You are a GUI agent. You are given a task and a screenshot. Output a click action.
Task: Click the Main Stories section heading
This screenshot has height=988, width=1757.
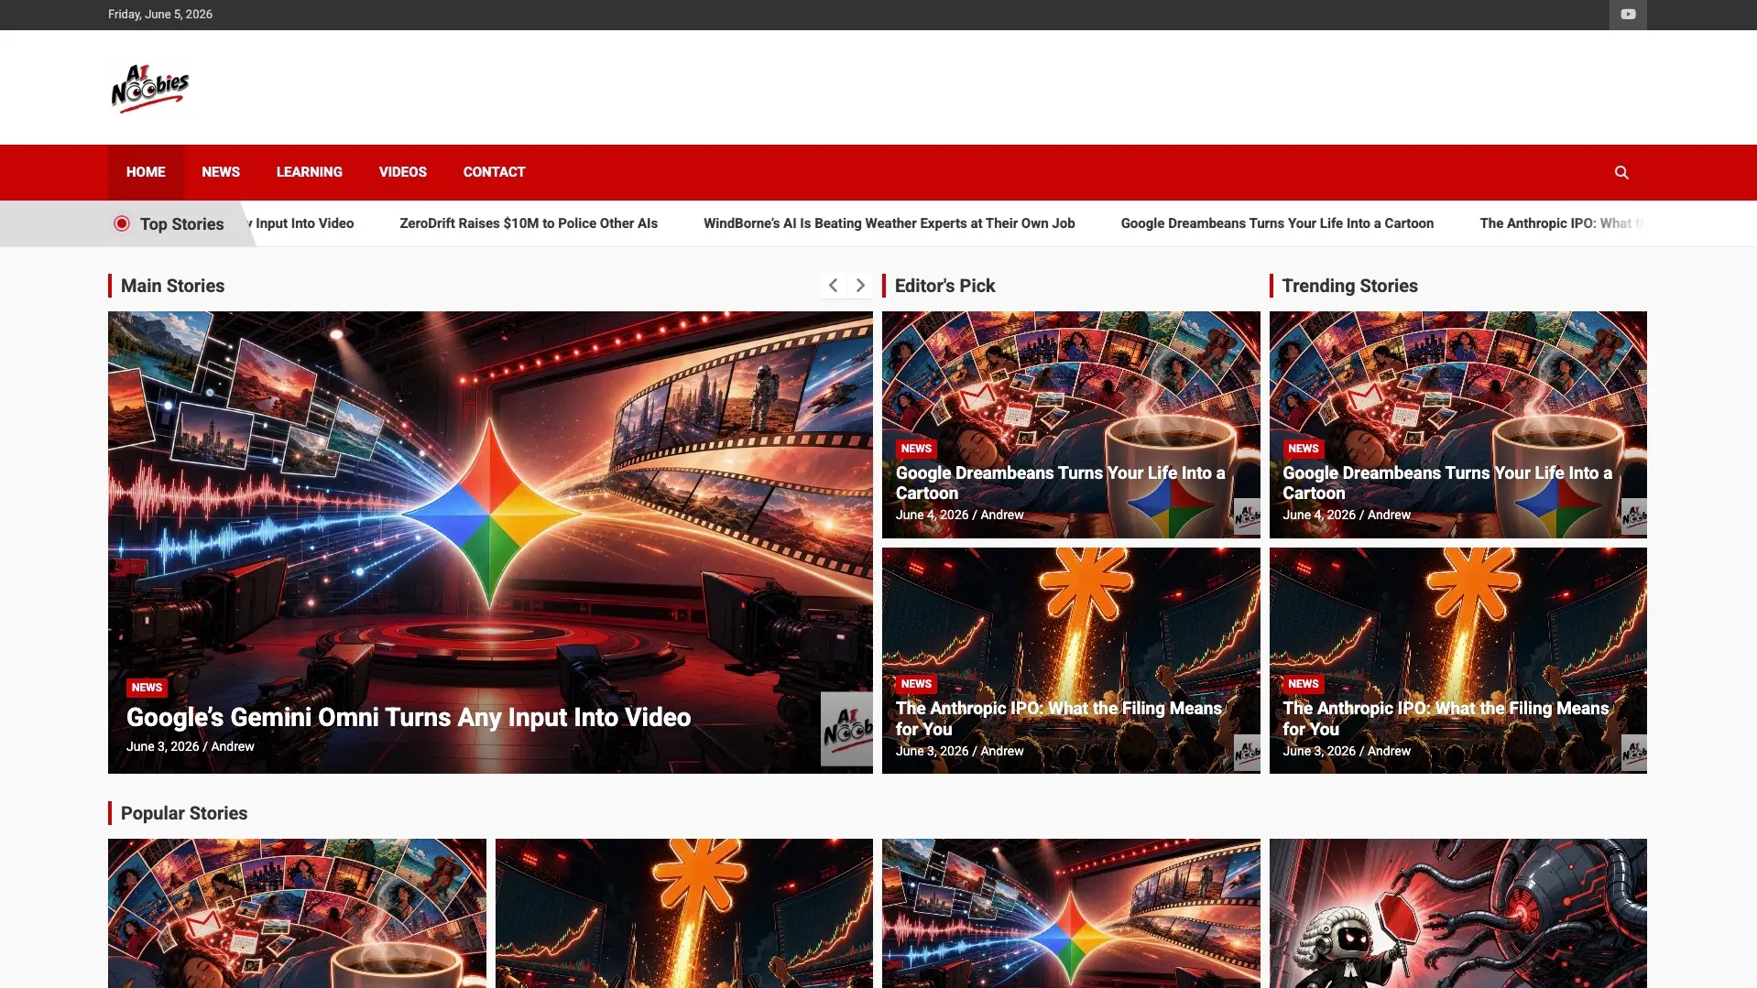coord(172,286)
